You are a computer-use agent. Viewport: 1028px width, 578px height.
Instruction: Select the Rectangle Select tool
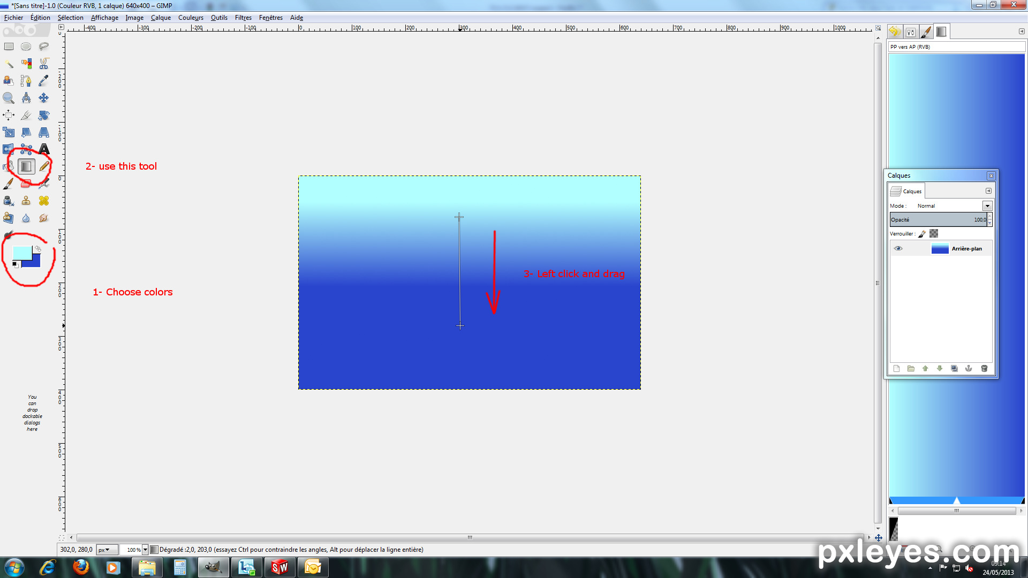coord(9,47)
